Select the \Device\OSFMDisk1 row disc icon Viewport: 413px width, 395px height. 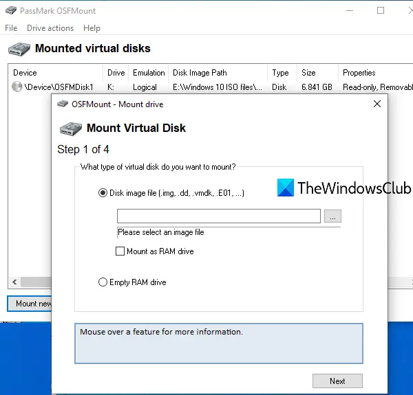pyautogui.click(x=17, y=87)
